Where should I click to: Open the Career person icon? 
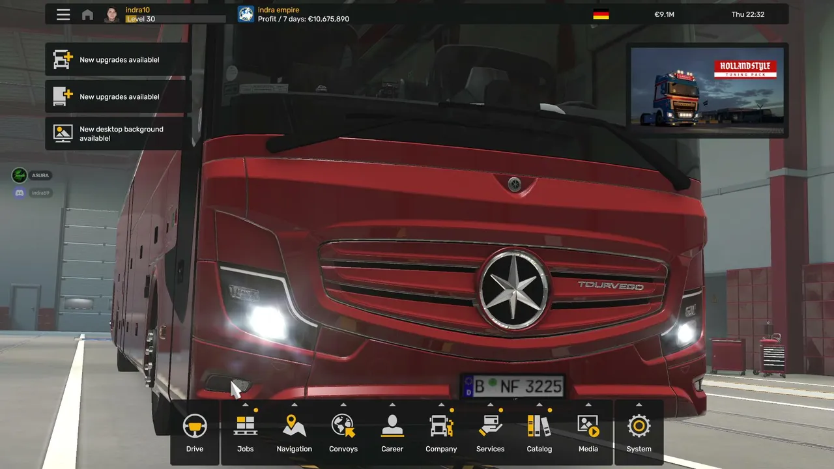[x=392, y=425]
